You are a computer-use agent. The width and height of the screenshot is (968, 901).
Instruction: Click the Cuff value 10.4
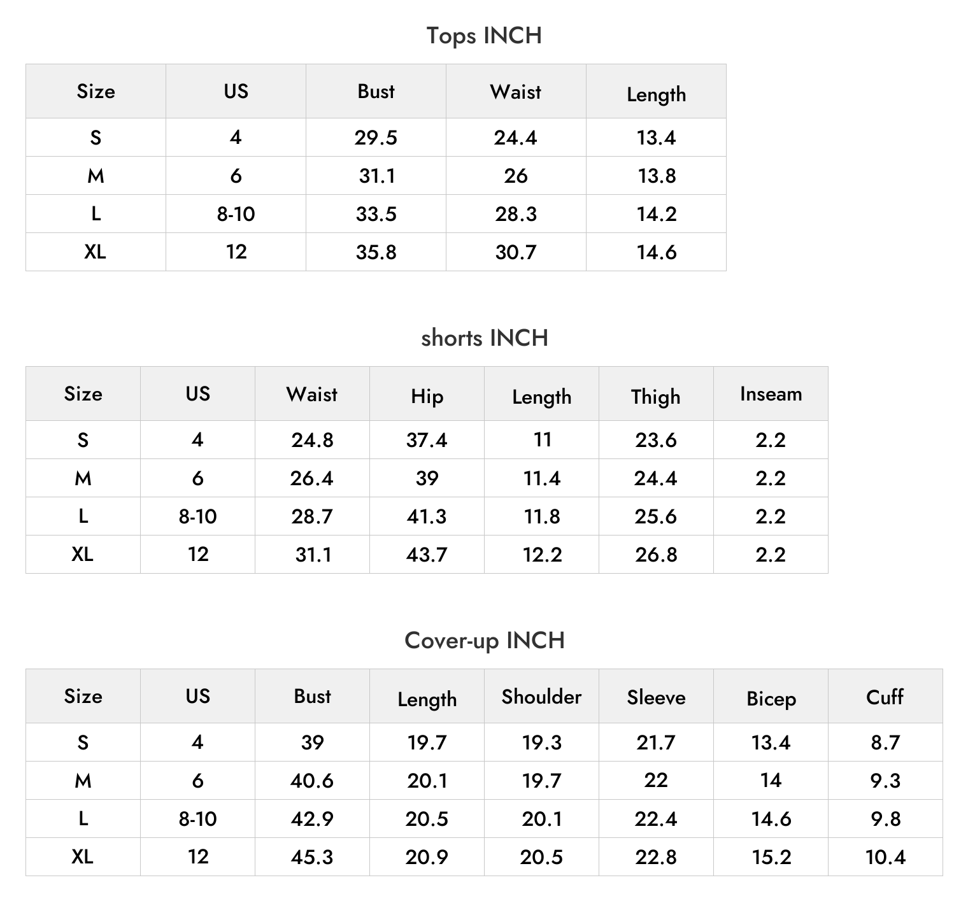(885, 857)
